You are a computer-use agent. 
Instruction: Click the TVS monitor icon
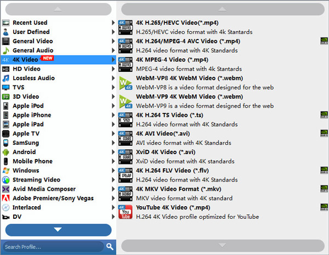click(5, 87)
